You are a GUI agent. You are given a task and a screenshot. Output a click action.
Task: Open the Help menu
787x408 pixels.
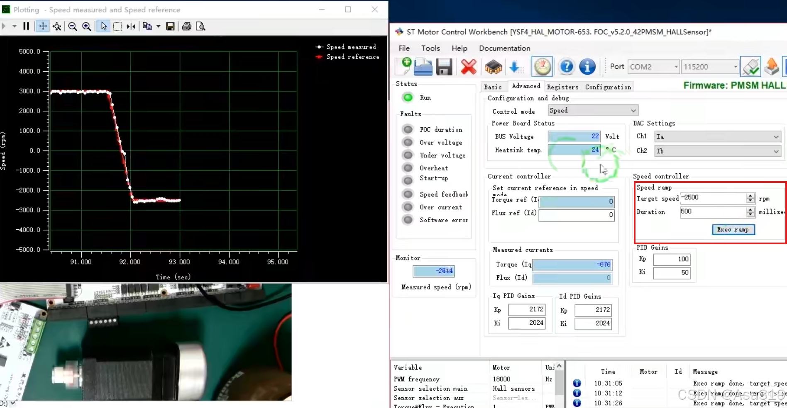point(459,48)
